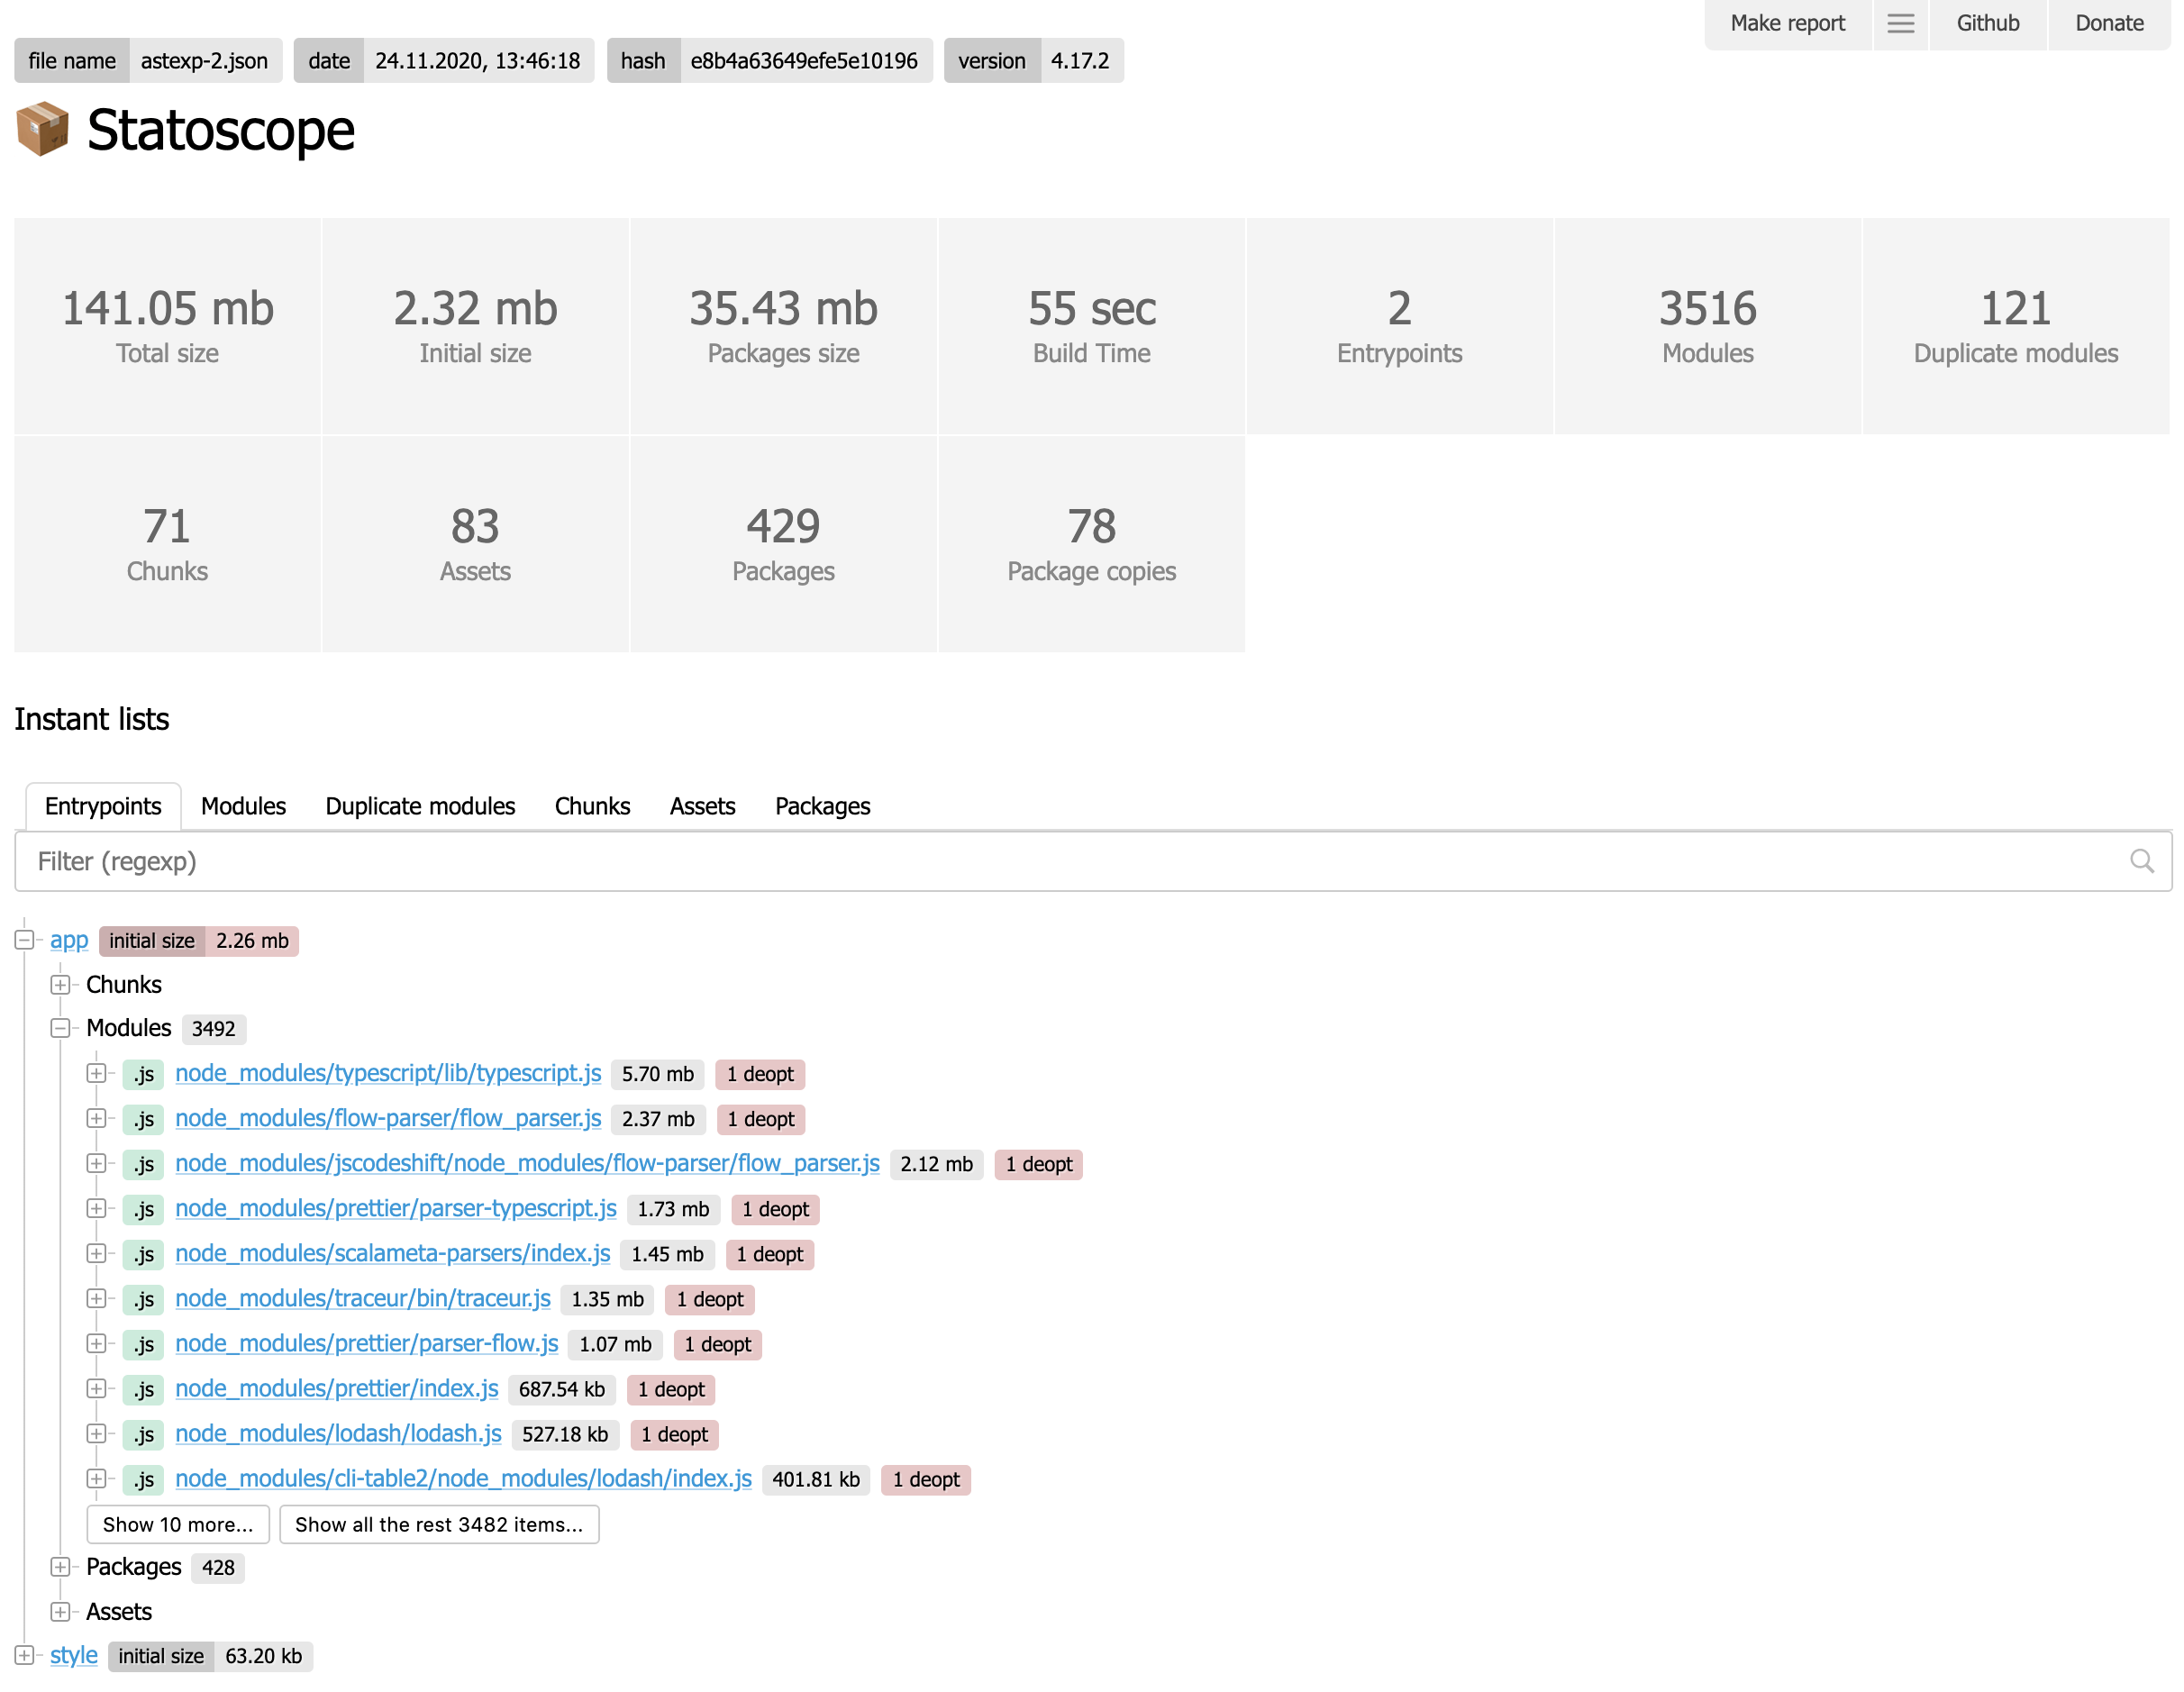Expand the style entrypoint node
The height and width of the screenshot is (1692, 2184).
(24, 1655)
